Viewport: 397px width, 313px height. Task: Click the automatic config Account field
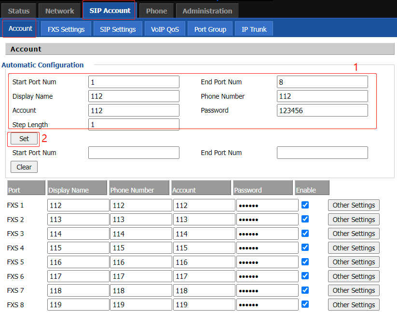(x=134, y=110)
